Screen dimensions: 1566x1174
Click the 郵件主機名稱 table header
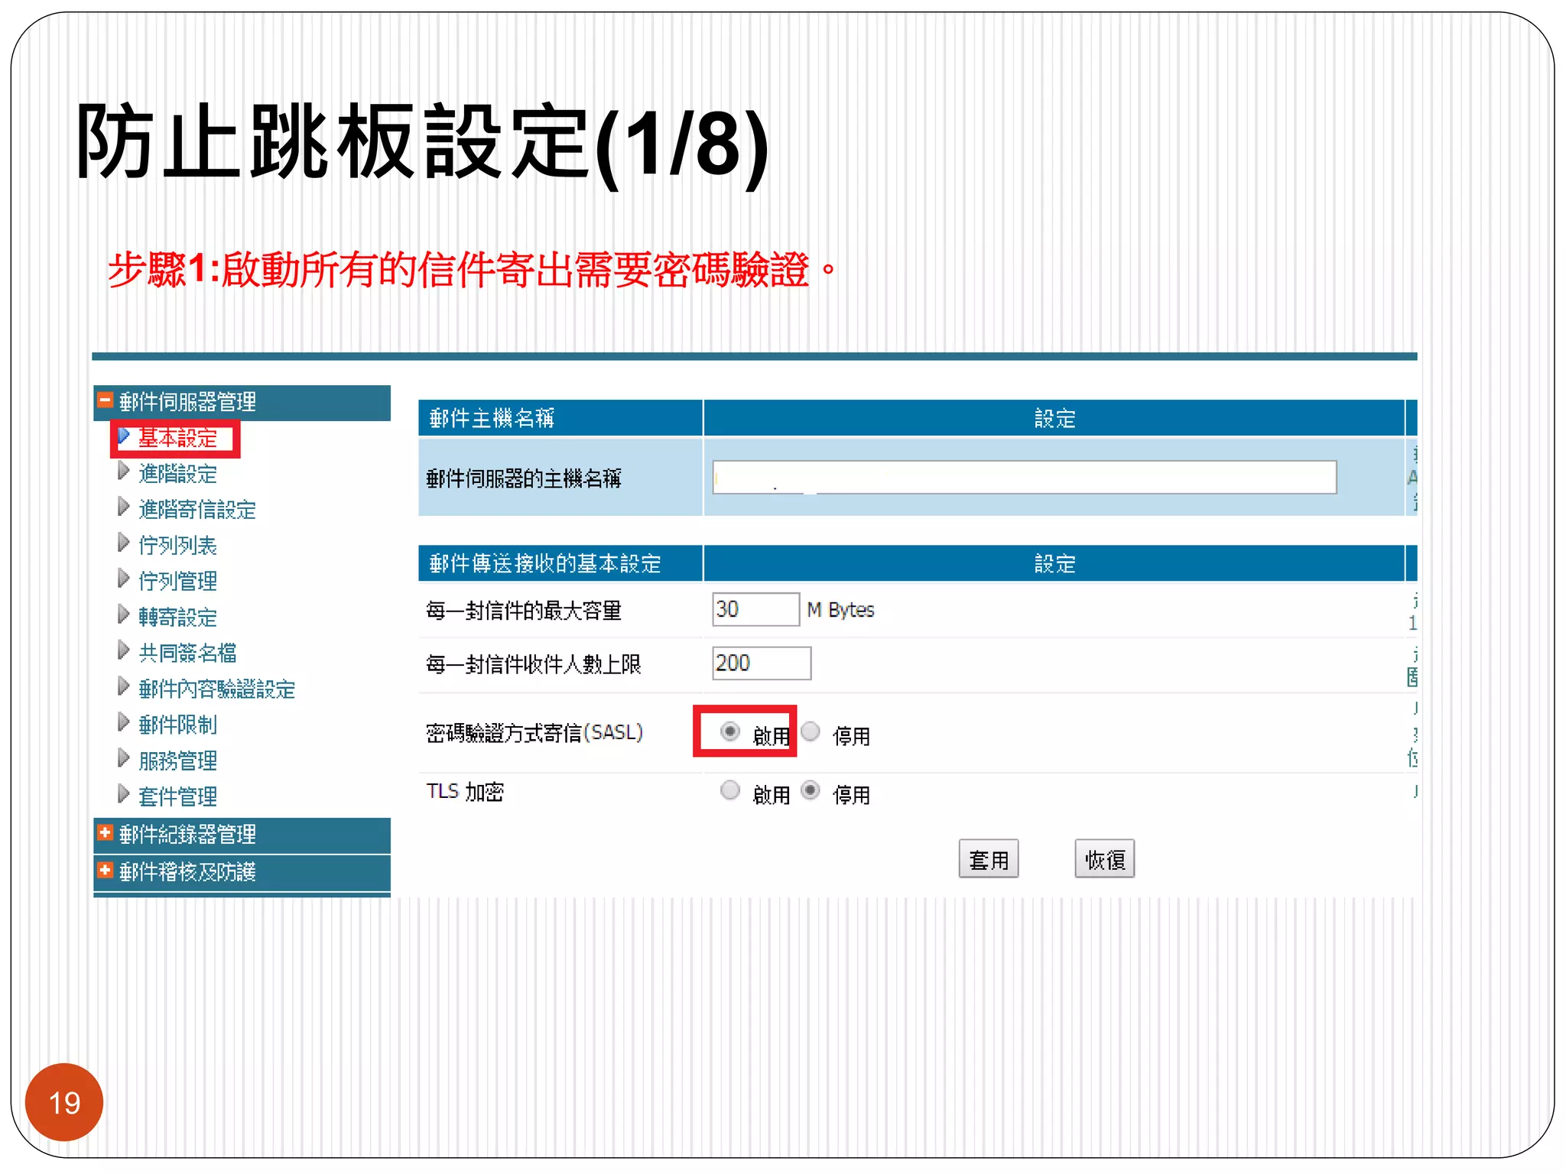560,418
